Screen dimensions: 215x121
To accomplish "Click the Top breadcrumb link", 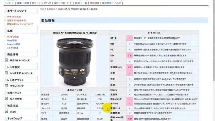I will 42,9.
